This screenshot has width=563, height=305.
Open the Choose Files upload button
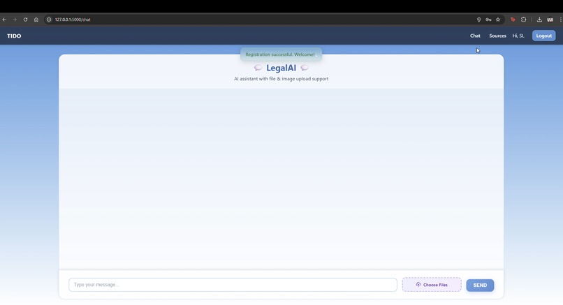click(x=432, y=285)
